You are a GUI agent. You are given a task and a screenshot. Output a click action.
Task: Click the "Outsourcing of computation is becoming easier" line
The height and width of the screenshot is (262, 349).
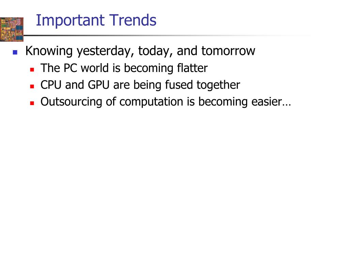(165, 102)
